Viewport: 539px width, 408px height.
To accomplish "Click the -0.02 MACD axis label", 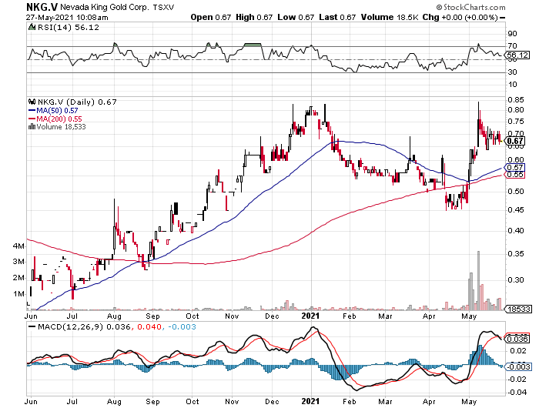I will (517, 379).
